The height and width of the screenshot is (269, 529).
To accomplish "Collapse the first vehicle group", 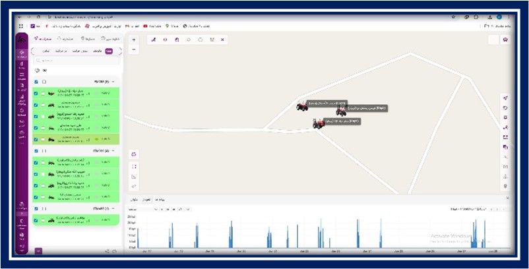I will tap(113, 82).
